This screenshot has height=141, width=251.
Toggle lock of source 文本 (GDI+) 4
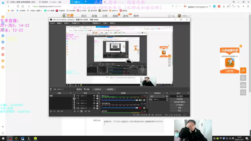pyautogui.click(x=97, y=103)
